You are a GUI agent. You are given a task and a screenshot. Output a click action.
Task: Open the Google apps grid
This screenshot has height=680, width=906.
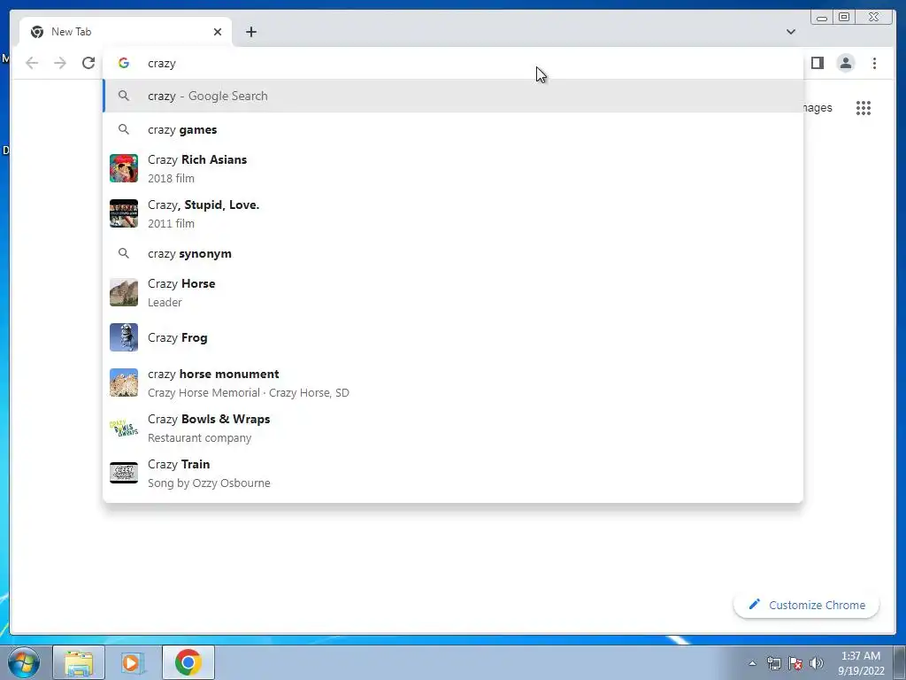pyautogui.click(x=864, y=108)
